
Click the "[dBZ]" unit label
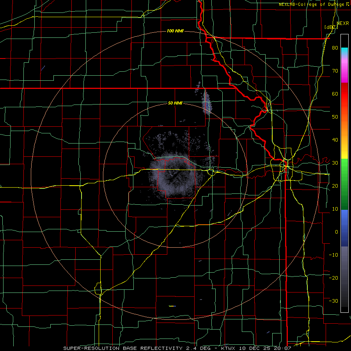(x=331, y=27)
